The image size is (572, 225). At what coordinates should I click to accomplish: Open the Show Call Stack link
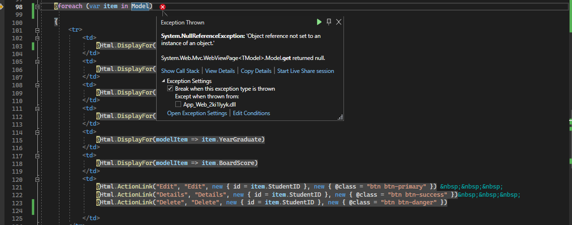tap(180, 71)
